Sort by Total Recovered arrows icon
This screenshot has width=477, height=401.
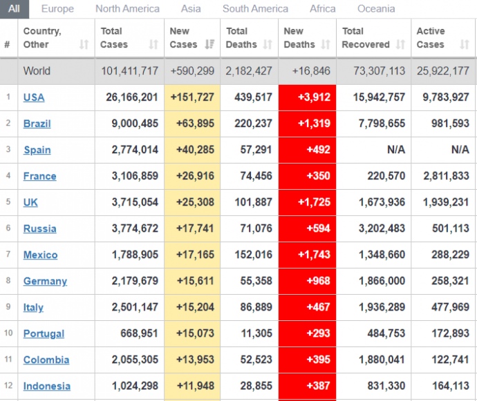coord(400,45)
